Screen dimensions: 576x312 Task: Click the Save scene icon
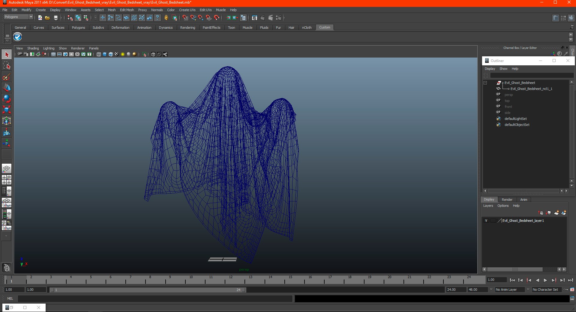[55, 18]
